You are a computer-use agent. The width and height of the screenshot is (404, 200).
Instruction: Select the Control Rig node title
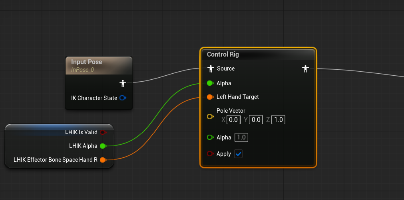[223, 55]
